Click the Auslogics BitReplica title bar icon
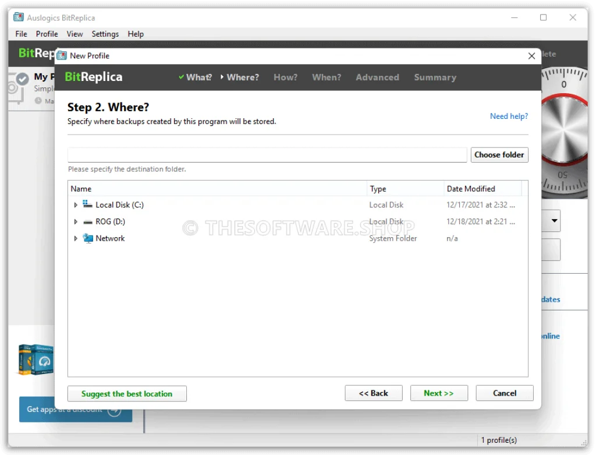Screen dimensions: 596x455 click(x=19, y=17)
